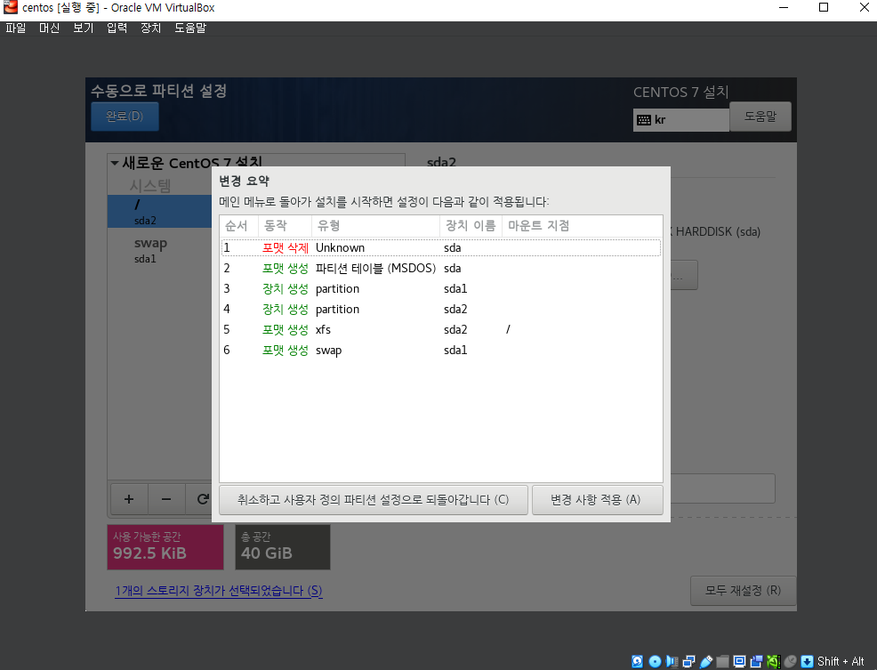Select the swap sda1 mount point
The width and height of the screenshot is (877, 670).
[160, 250]
